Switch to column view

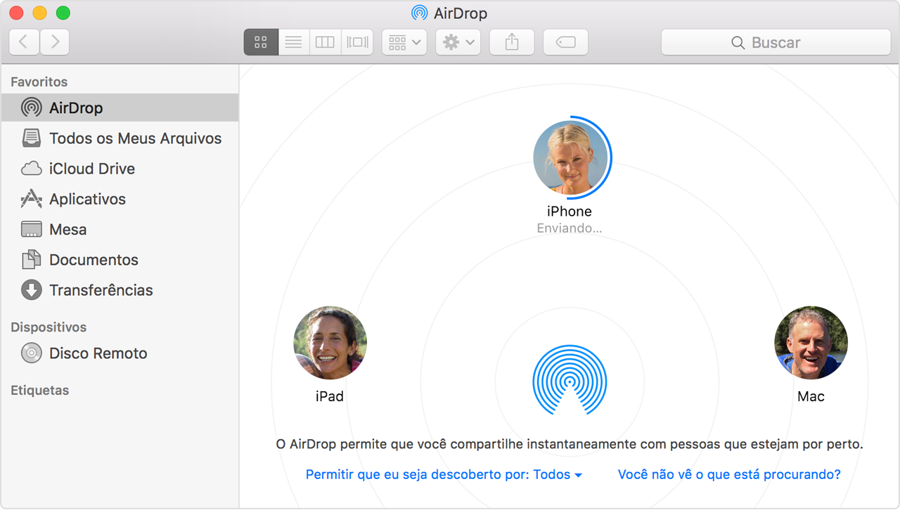tap(325, 42)
